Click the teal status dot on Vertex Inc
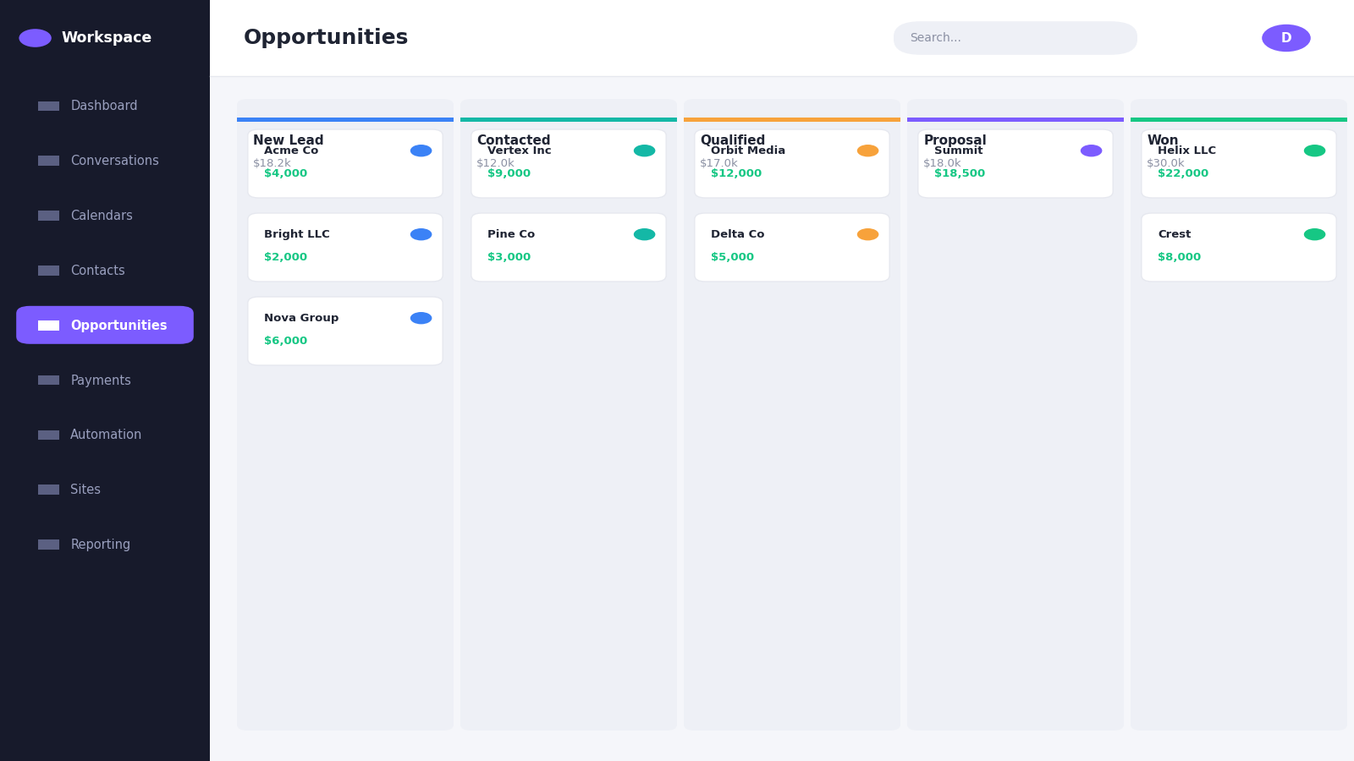 coord(644,151)
